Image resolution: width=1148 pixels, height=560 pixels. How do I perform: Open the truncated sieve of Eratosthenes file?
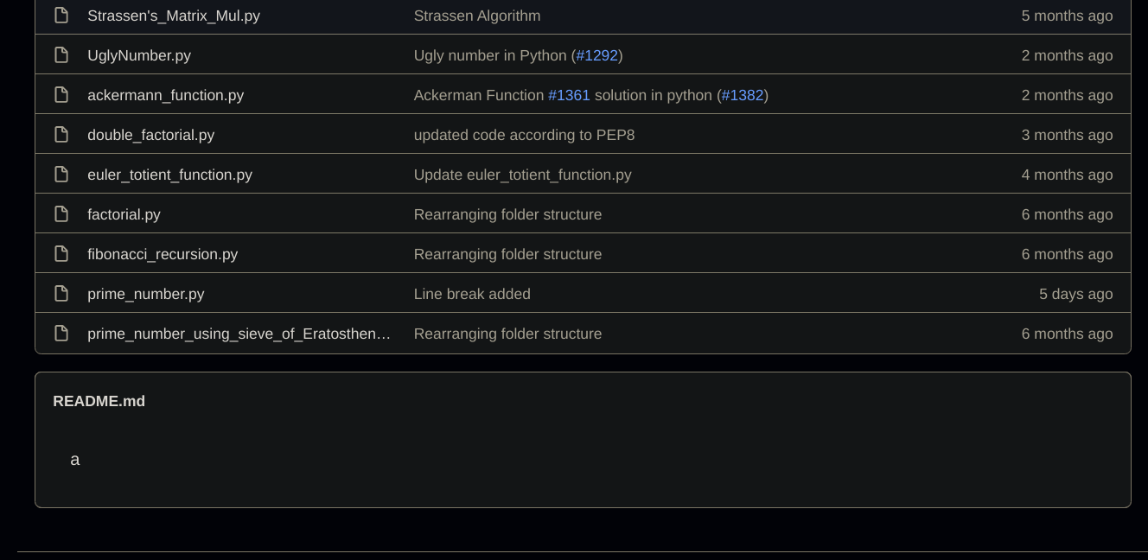(x=239, y=334)
